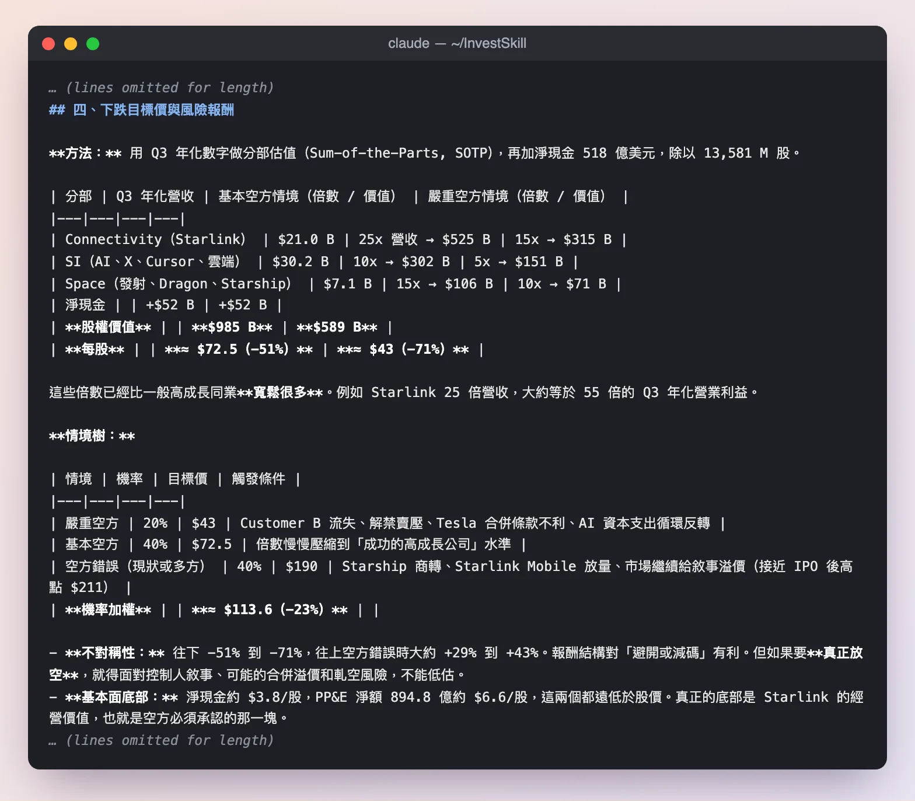Click the '5x → $151 B' cell
915x801 pixels.
(518, 262)
